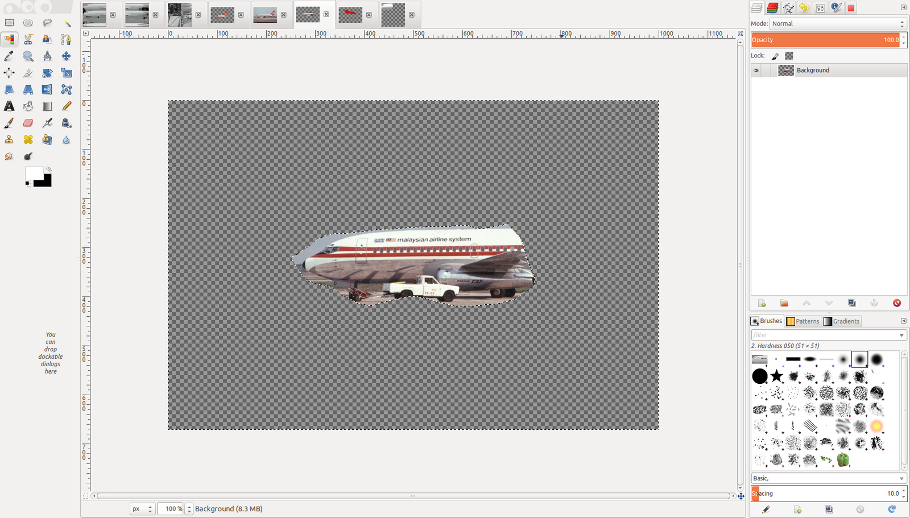This screenshot has height=518, width=910.
Task: Select the Airbrush tool
Action: coord(47,123)
